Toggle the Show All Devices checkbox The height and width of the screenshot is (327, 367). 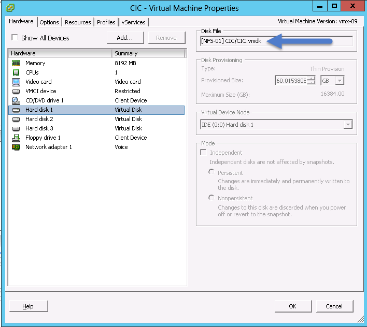click(x=15, y=37)
